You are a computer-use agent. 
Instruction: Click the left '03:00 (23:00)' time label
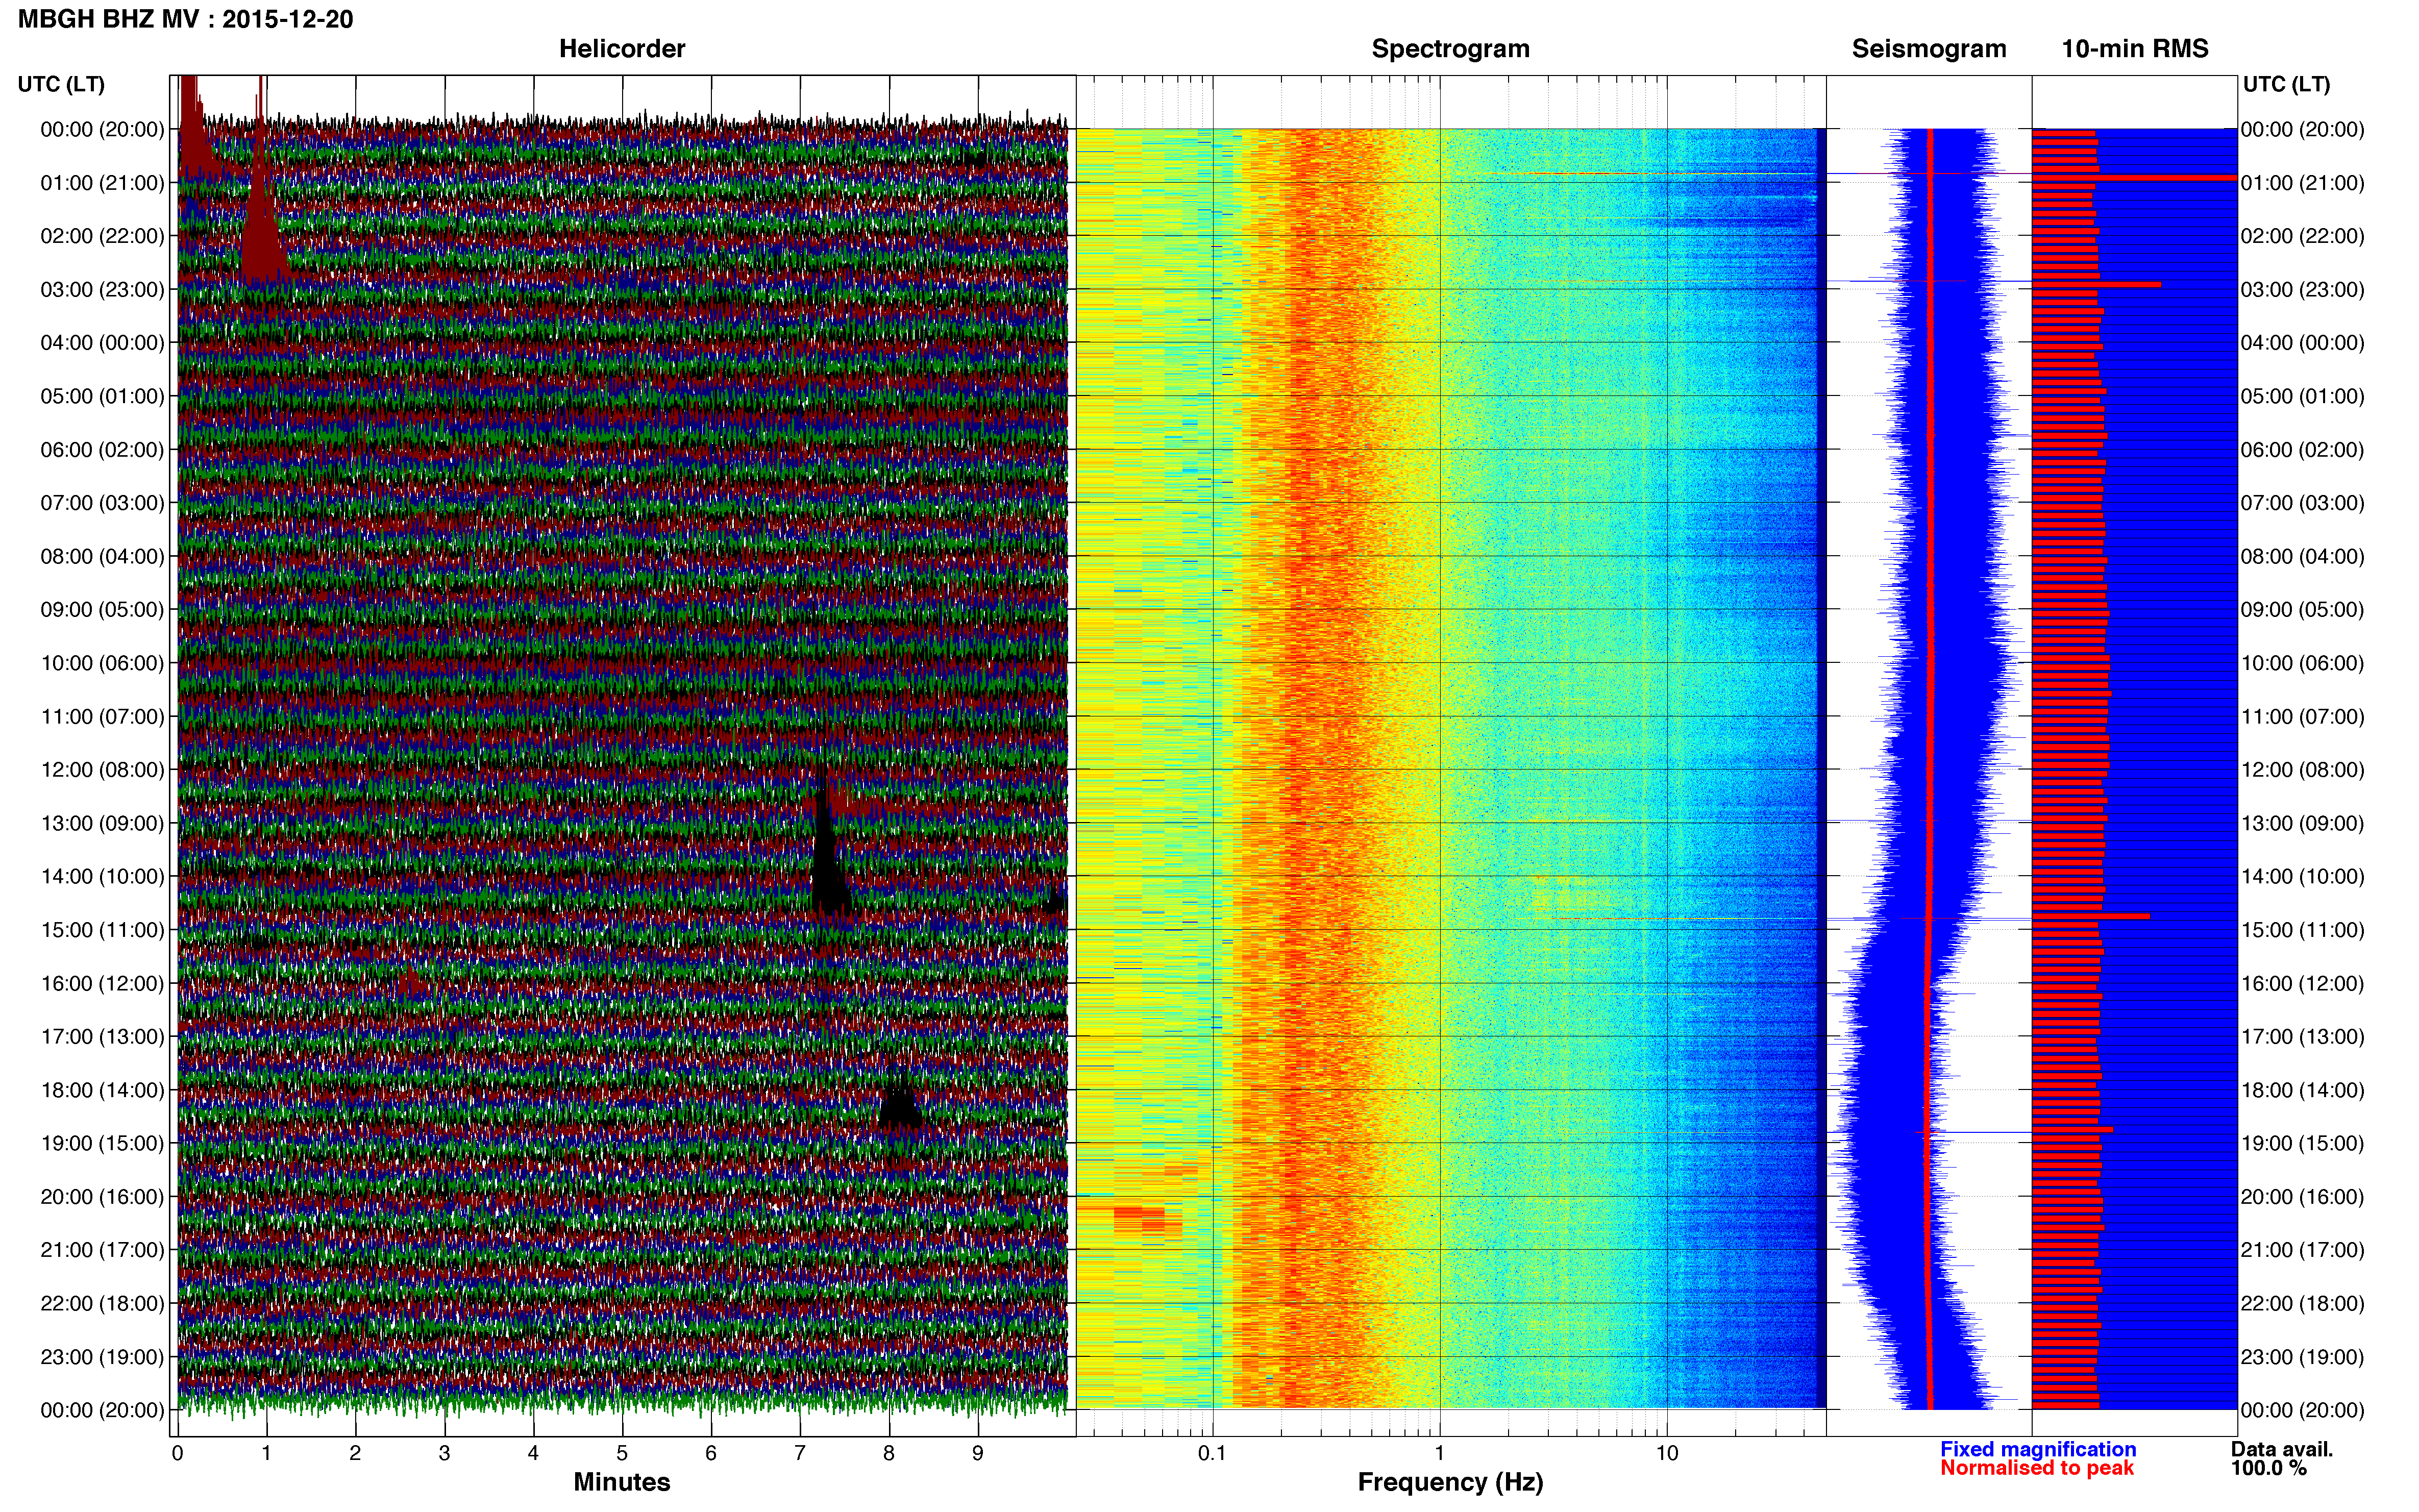pyautogui.click(x=102, y=290)
